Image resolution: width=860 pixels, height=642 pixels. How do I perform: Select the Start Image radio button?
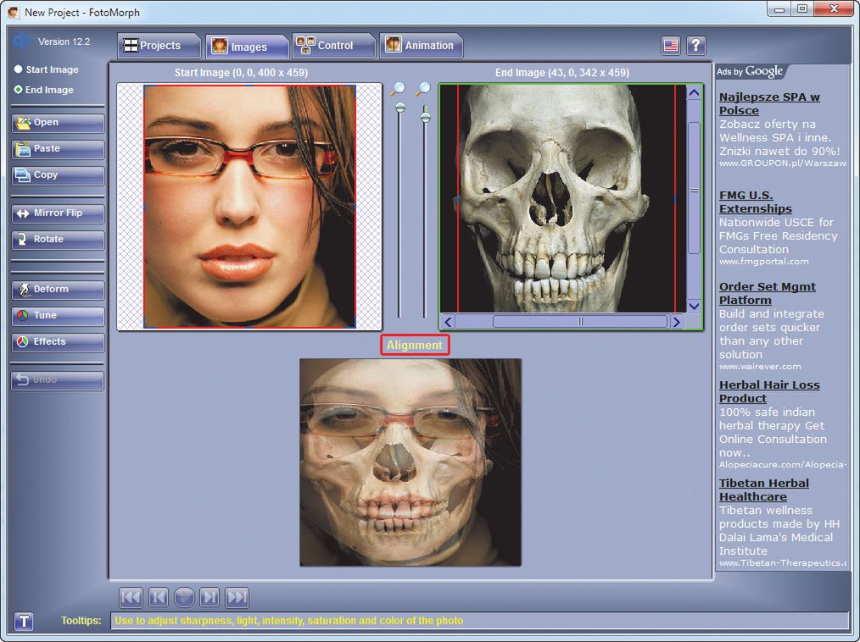pos(19,69)
